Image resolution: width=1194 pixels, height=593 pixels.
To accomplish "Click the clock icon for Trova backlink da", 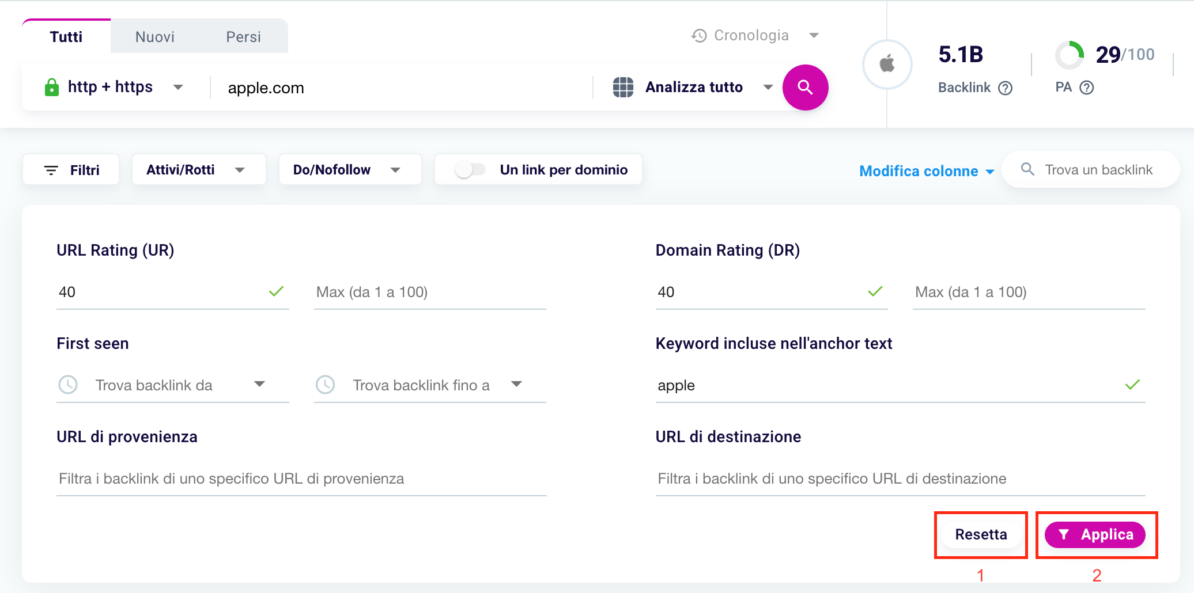I will pos(68,385).
